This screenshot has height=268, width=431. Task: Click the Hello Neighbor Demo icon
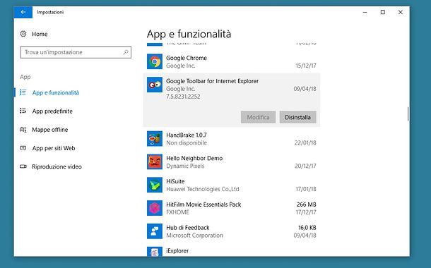click(155, 162)
